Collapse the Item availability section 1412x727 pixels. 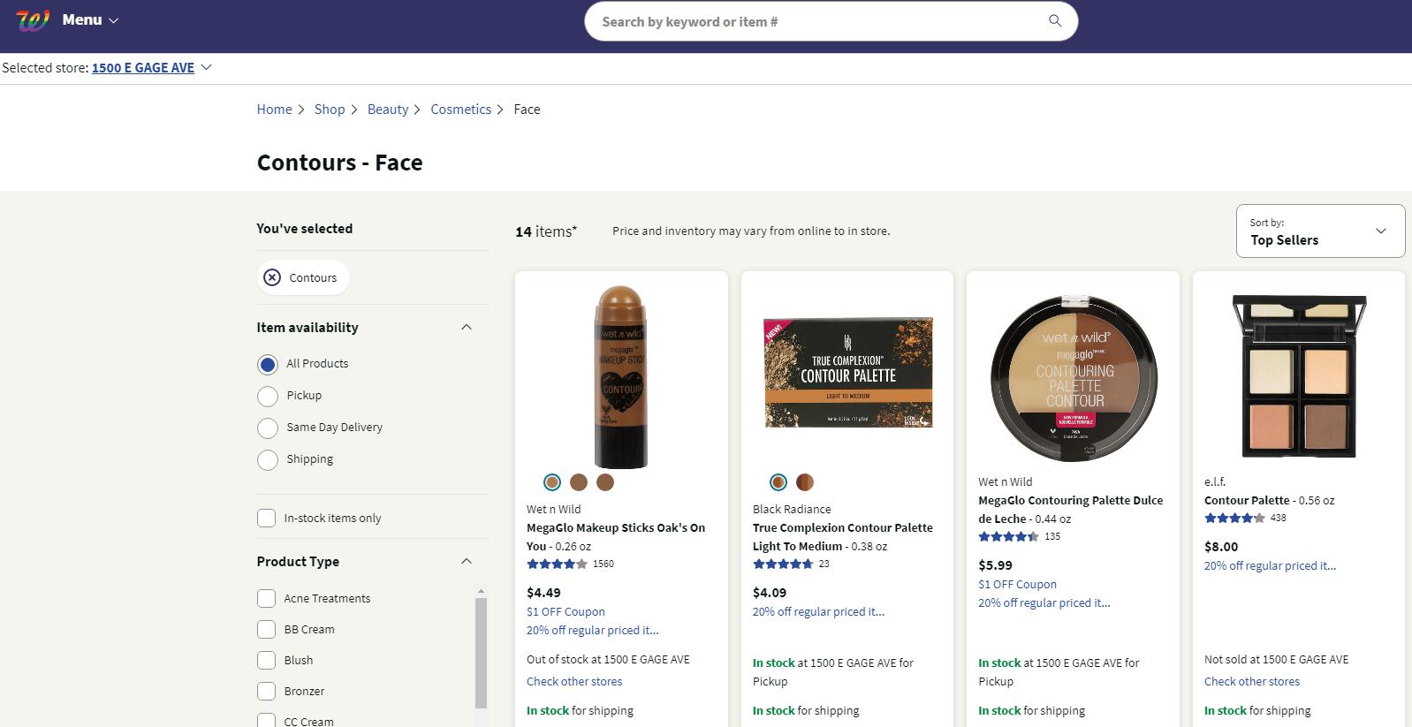point(467,328)
